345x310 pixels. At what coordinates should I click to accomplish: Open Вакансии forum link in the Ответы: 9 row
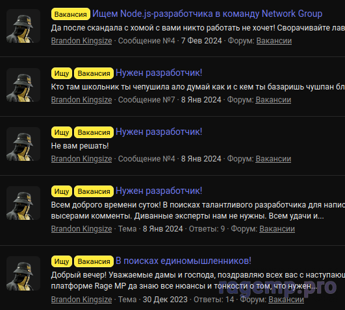click(277, 229)
